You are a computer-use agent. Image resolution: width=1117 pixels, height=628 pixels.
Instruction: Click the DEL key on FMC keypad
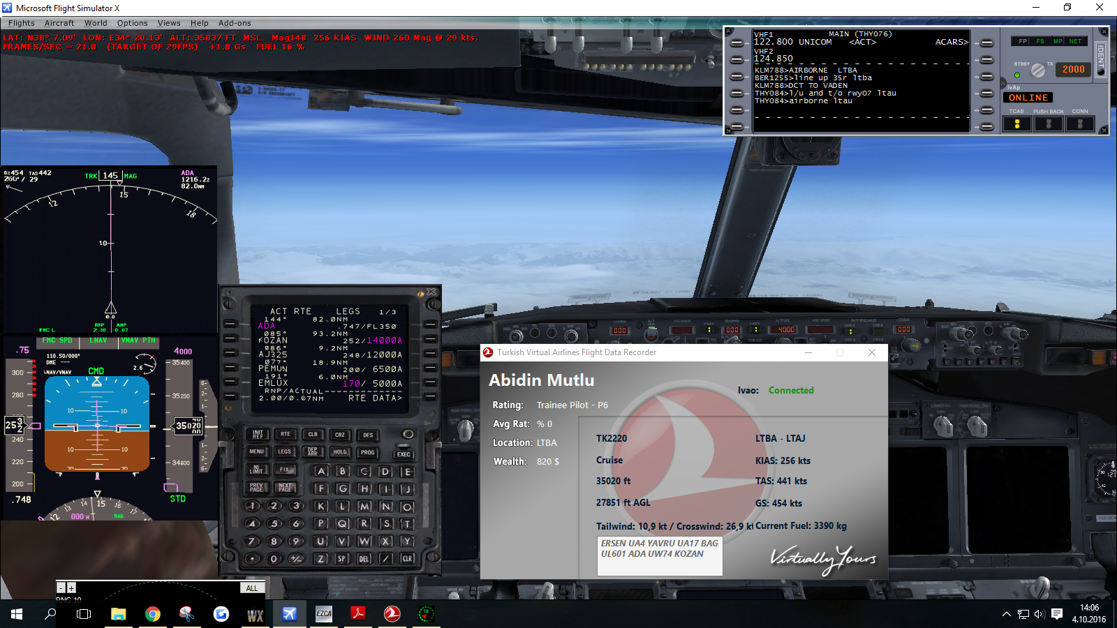364,558
